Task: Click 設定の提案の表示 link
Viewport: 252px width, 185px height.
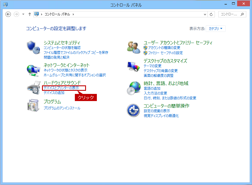Action: [x=157, y=111]
